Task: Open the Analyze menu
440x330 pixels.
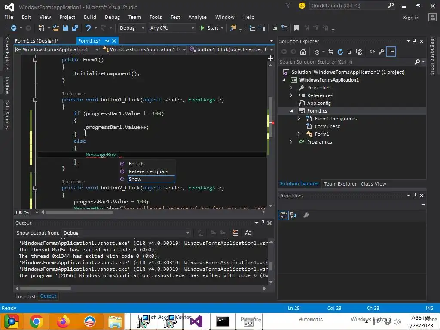Action: pos(198,17)
